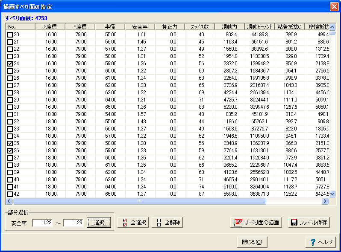
Task: Click the horizontal scrollbar left arrow
Action: click(x=9, y=201)
